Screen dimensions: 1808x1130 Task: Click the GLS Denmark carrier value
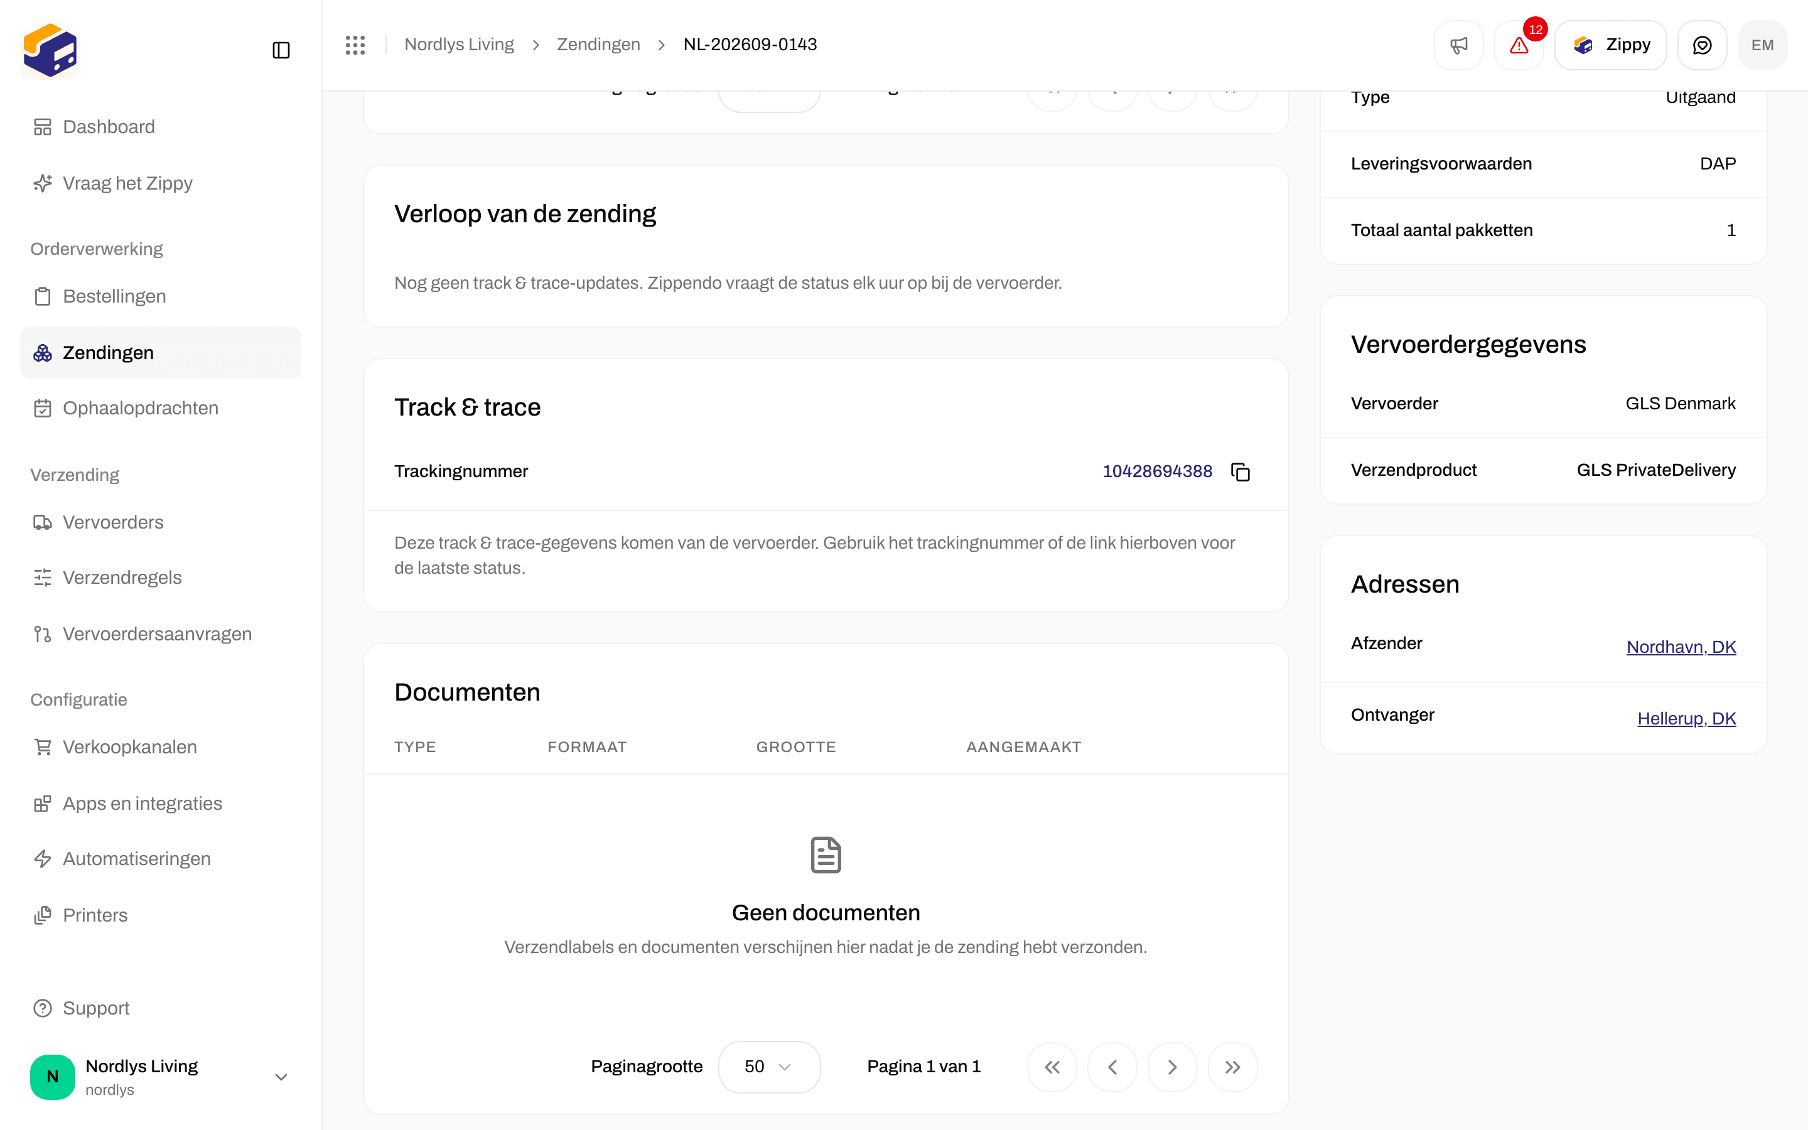coord(1680,404)
